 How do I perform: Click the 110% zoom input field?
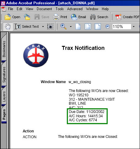coord(122,27)
